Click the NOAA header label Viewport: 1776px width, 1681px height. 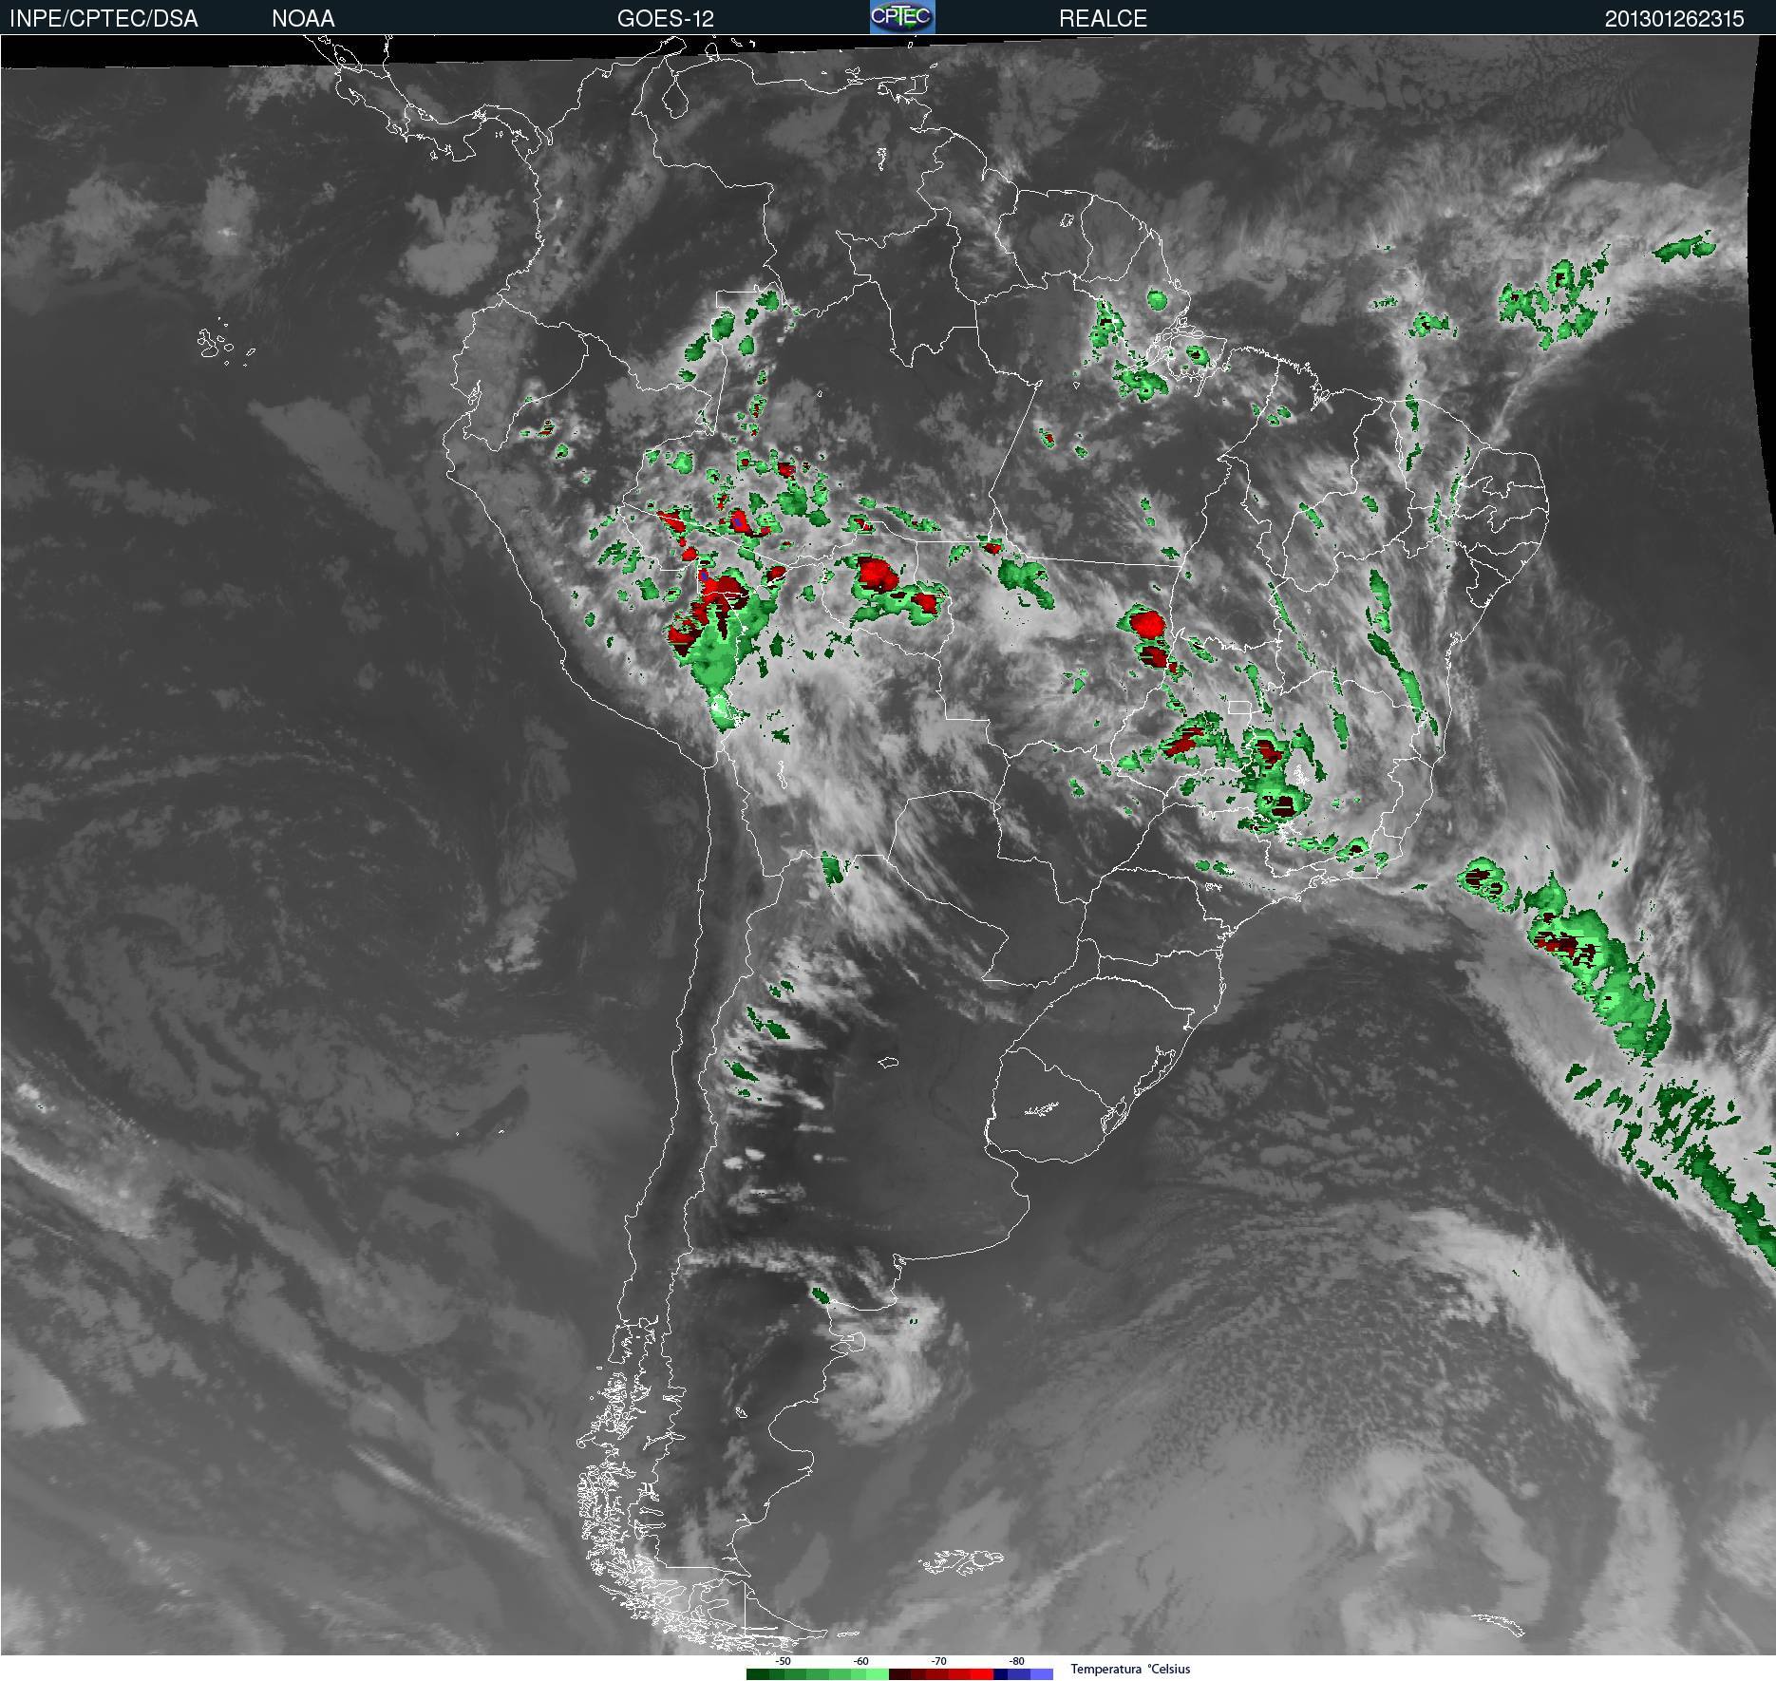(x=303, y=18)
